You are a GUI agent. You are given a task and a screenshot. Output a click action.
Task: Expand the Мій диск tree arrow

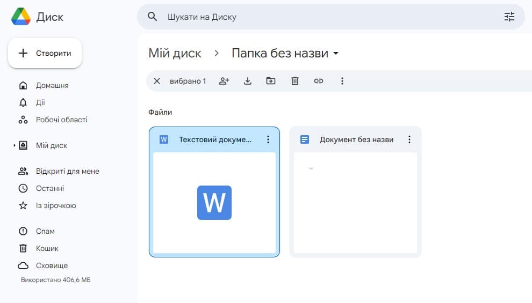tap(15, 145)
